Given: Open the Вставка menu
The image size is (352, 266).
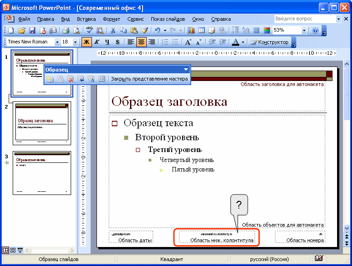Looking at the screenshot, I should point(87,19).
